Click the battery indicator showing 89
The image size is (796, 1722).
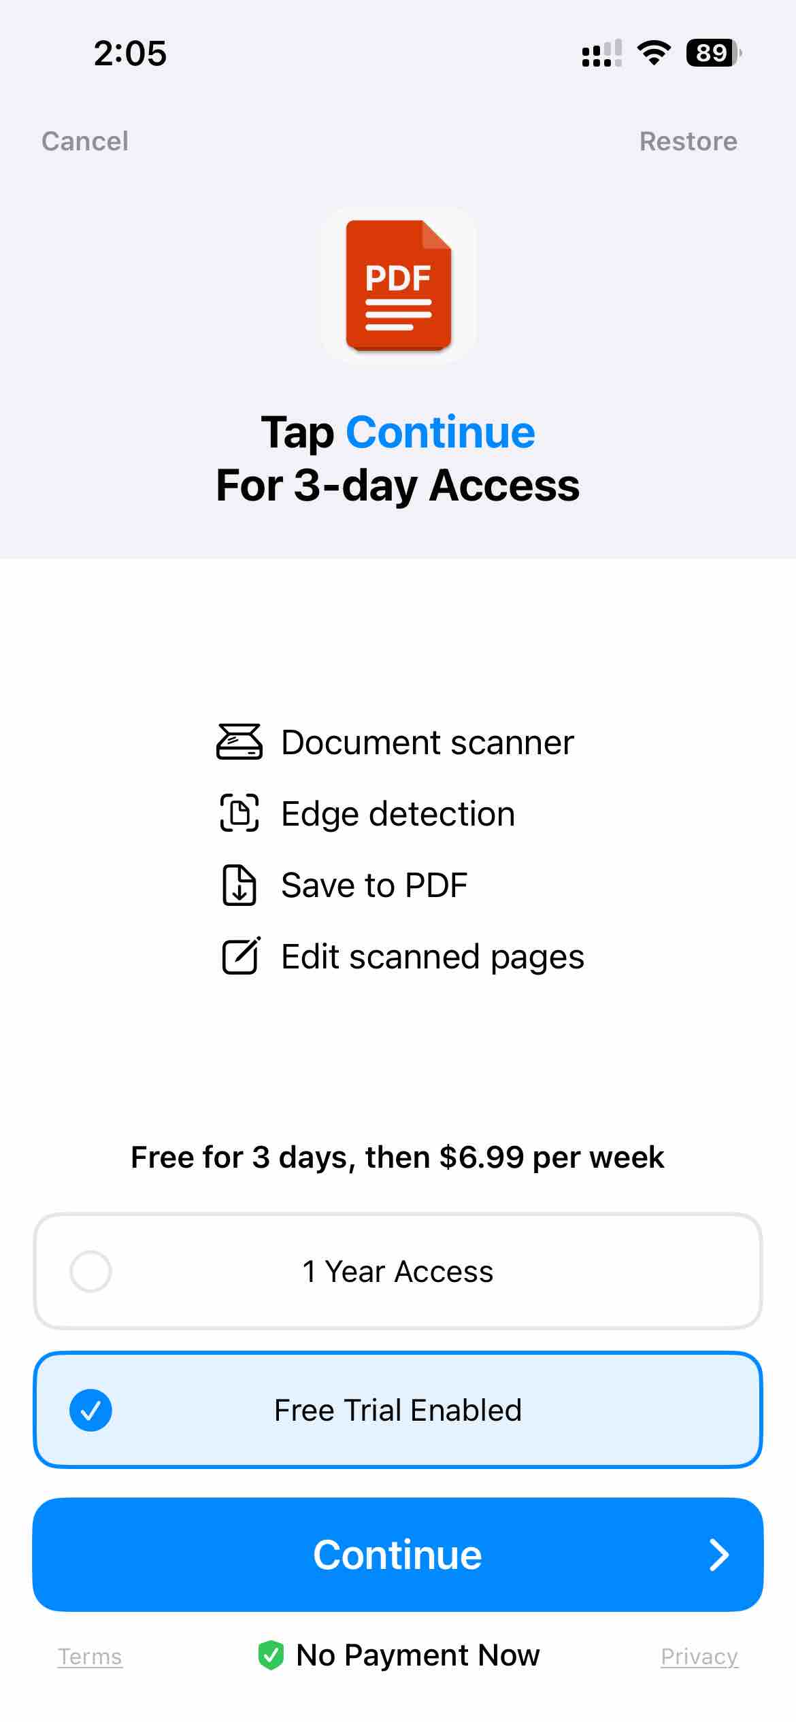[712, 53]
